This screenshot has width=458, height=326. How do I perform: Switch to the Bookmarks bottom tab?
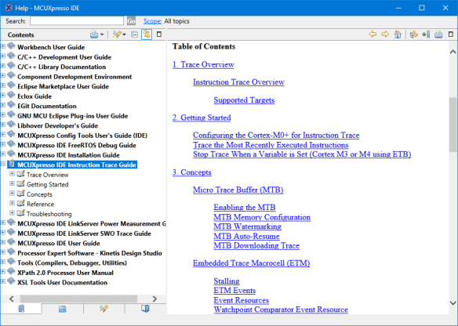145,309
